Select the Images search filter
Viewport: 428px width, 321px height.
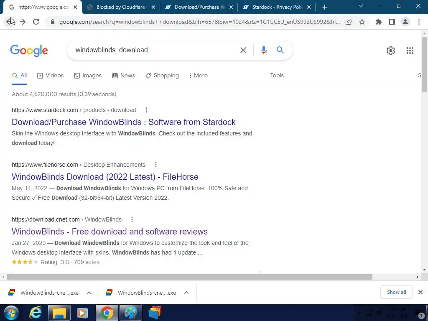coord(88,76)
